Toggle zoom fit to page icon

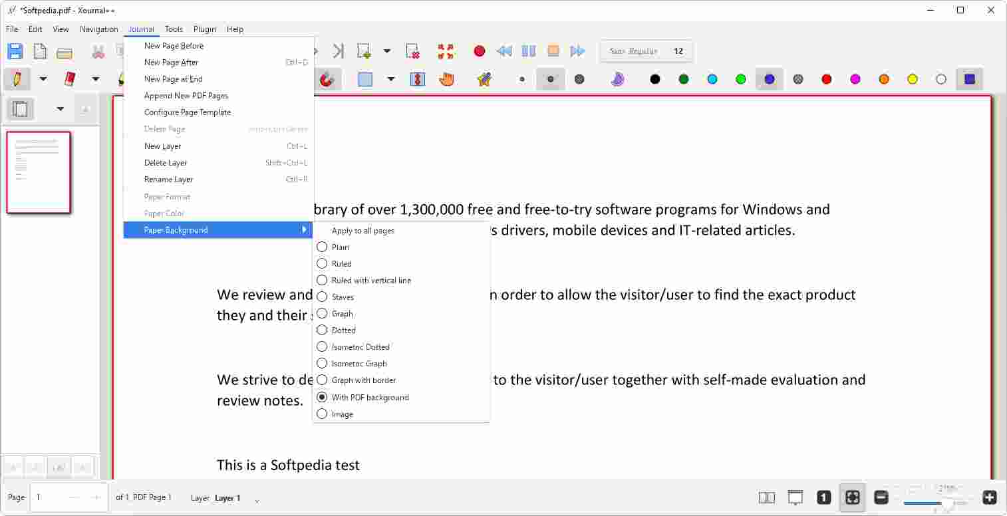[x=853, y=497]
